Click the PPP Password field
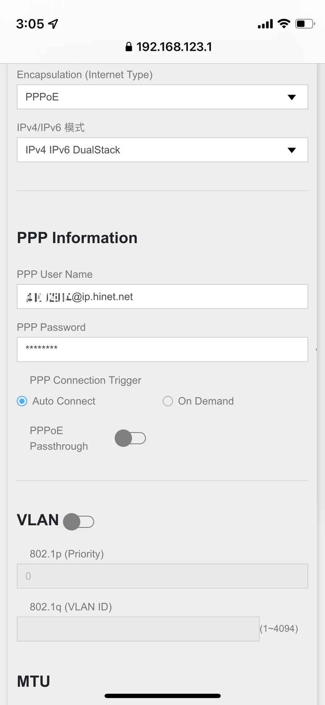This screenshot has width=325, height=705. pos(162,350)
